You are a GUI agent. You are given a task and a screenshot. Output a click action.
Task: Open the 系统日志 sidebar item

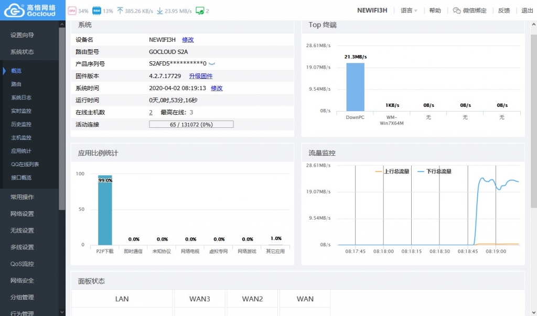(x=21, y=97)
